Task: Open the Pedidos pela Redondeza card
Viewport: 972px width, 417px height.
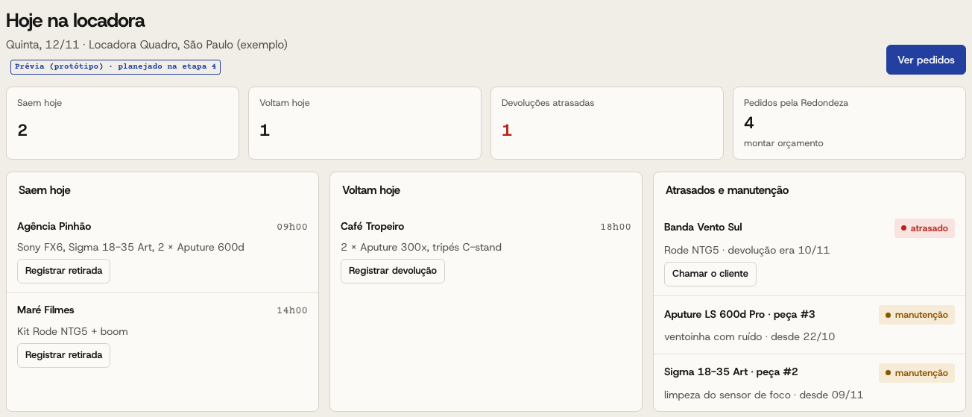Action: coord(849,123)
